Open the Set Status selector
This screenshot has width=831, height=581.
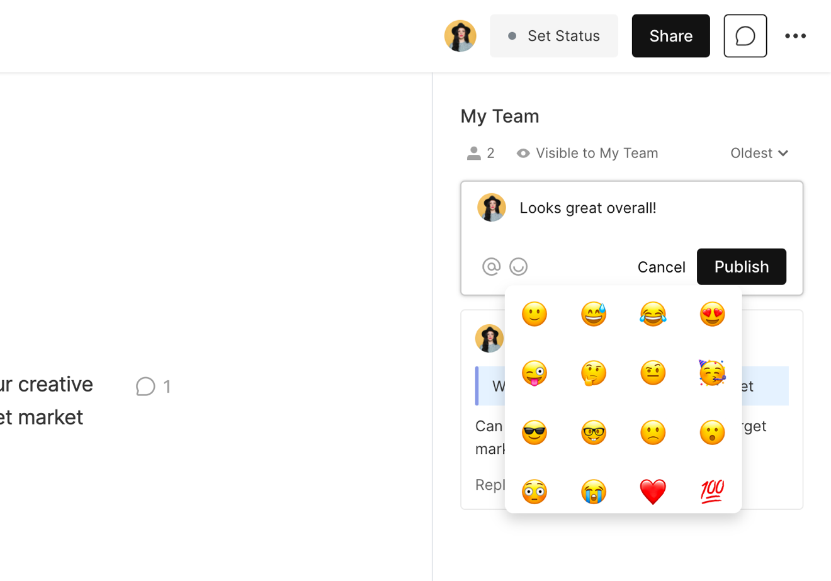(x=554, y=36)
